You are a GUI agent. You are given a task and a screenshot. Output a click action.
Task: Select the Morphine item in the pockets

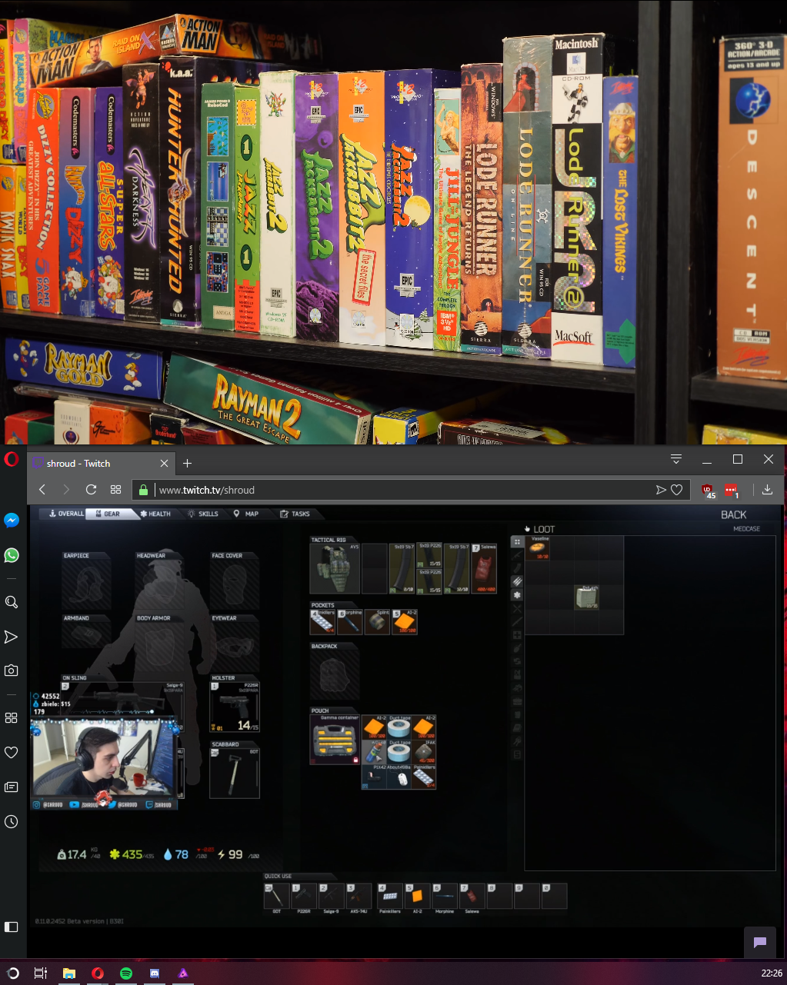349,622
